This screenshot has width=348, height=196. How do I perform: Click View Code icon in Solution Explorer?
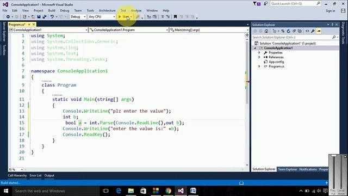pos(307,31)
